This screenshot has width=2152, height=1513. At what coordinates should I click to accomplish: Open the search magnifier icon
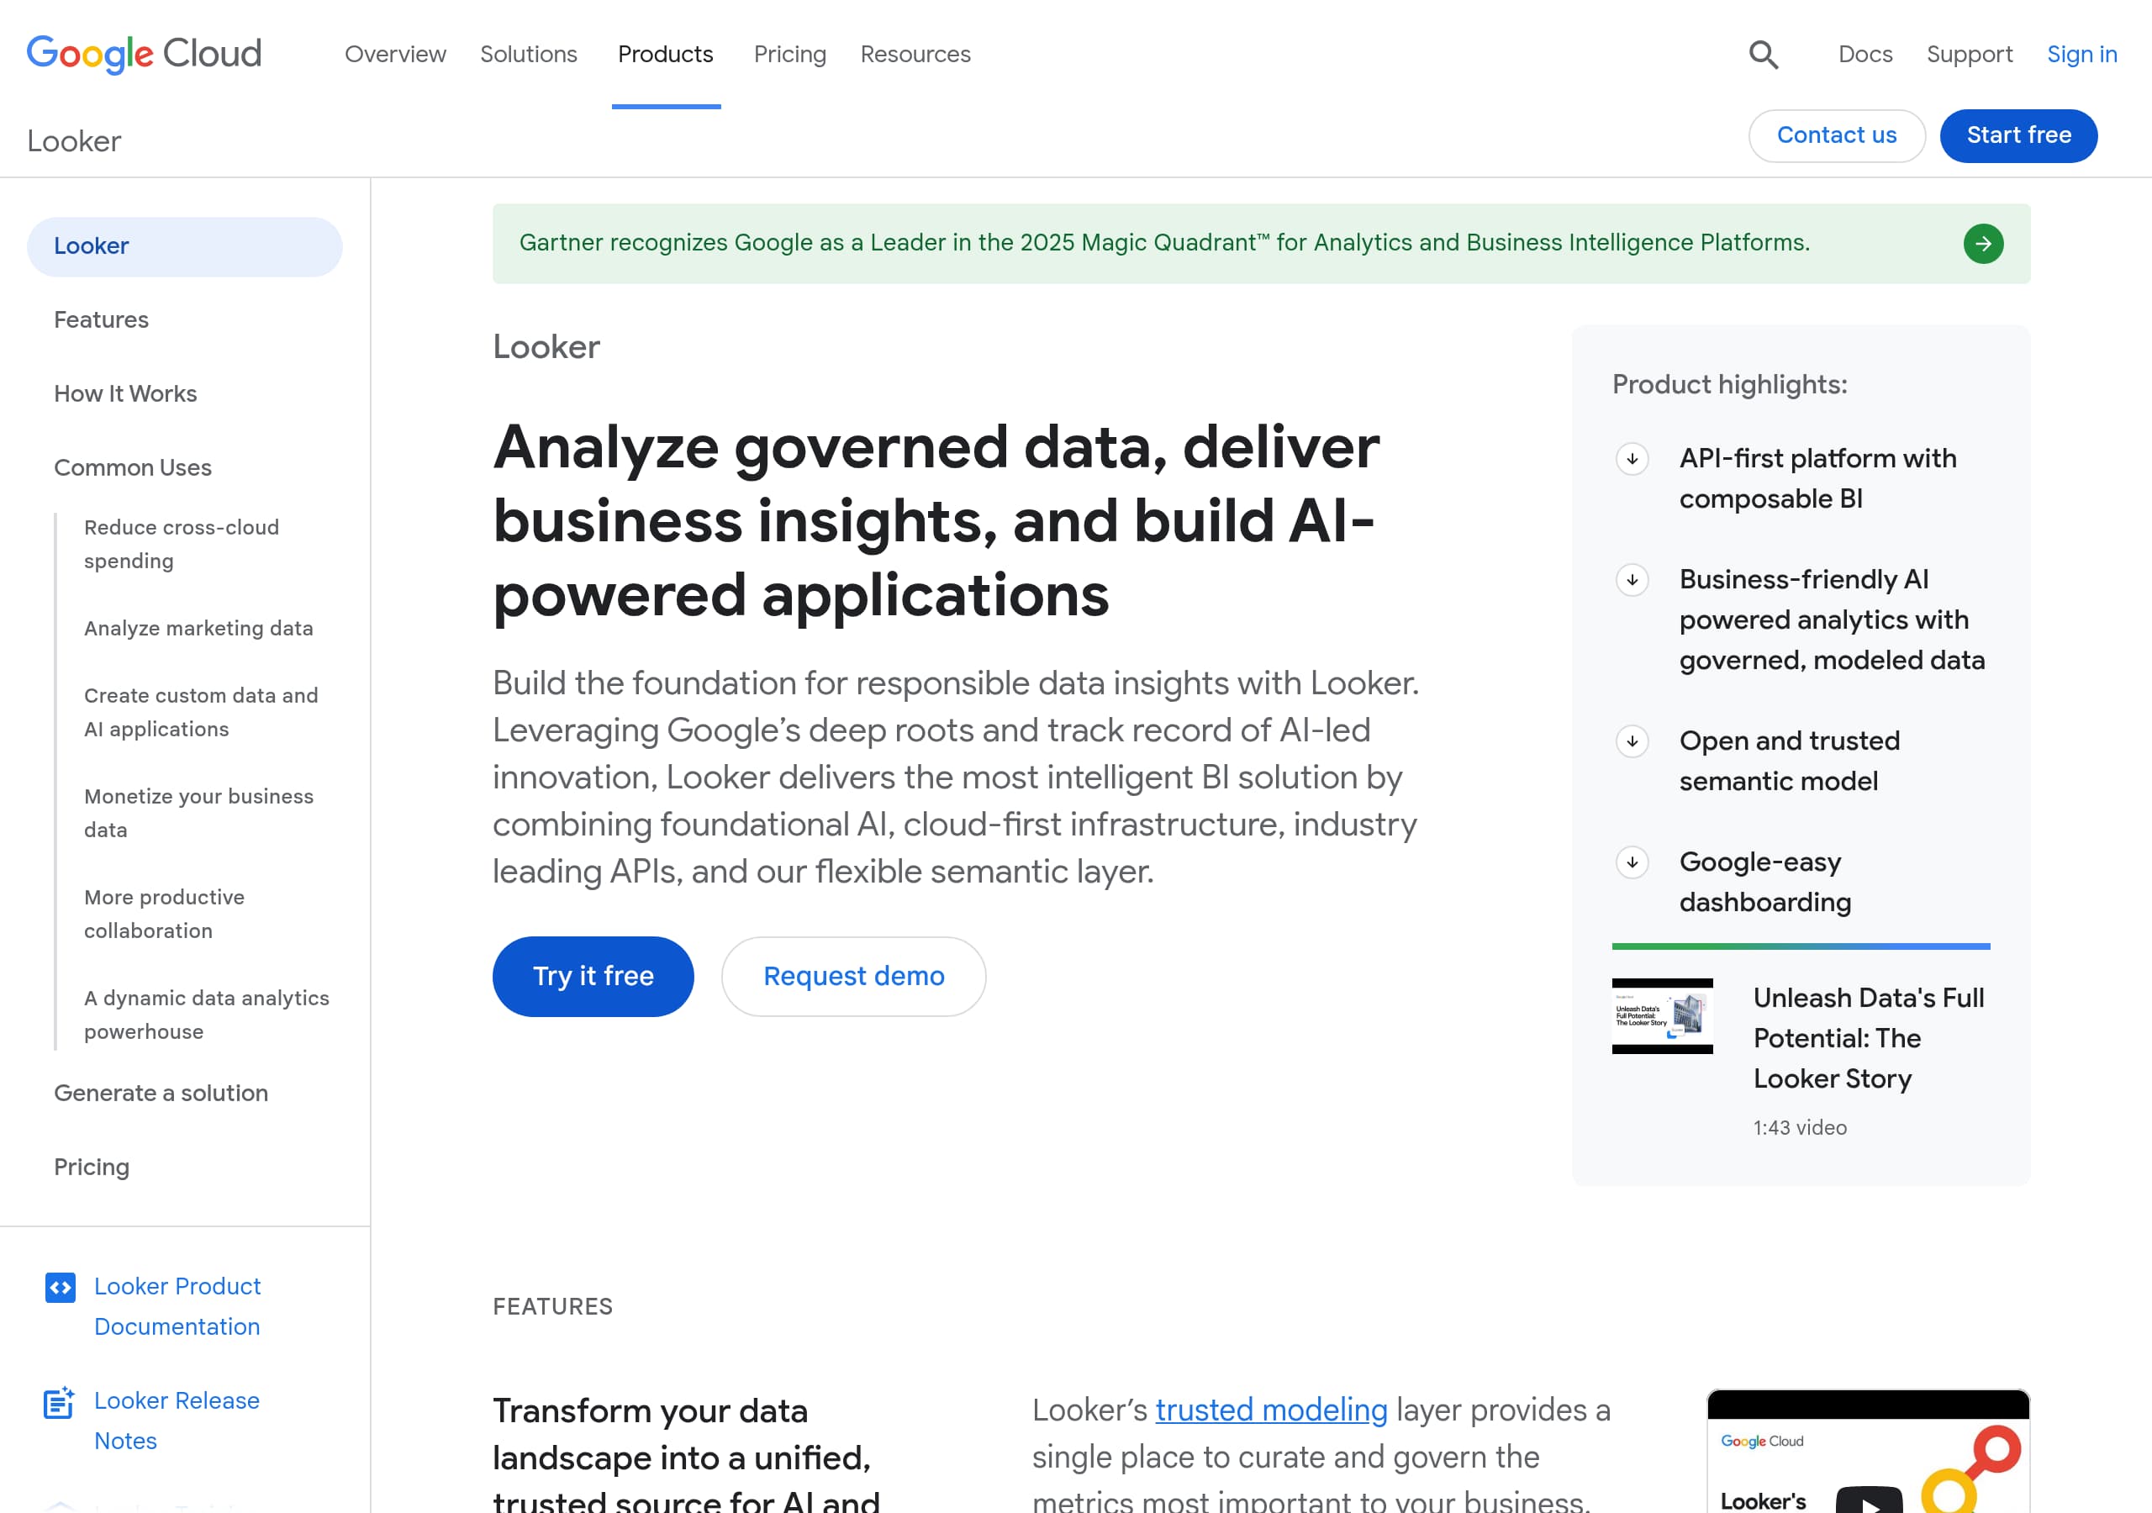pos(1763,55)
